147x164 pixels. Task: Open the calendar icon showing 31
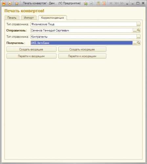pos(104,3)
